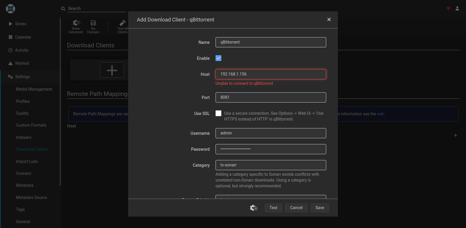Go to Profiles settings
The height and width of the screenshot is (228, 466).
(x=23, y=101)
